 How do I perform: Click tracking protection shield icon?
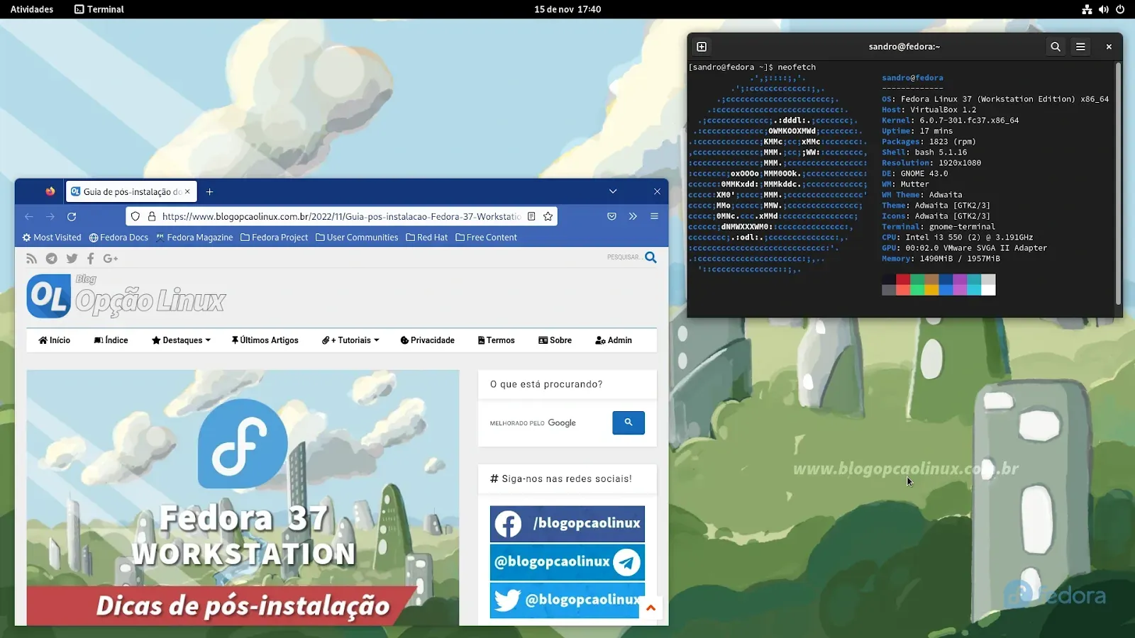pyautogui.click(x=135, y=216)
